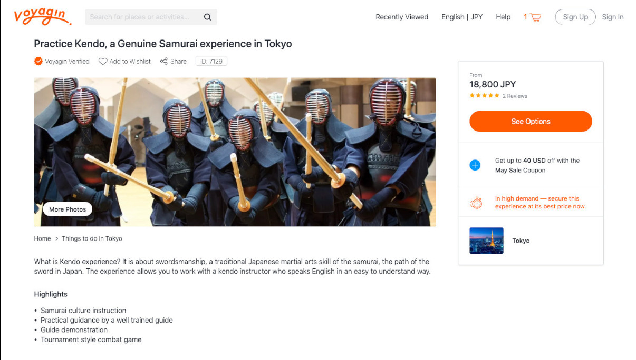Open the 2 Reviews link
The height and width of the screenshot is (360, 636).
pos(515,96)
